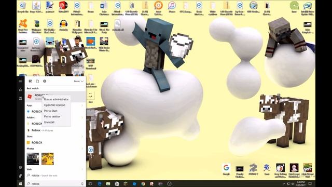Expand the Web results section arrow
This screenshot has width=332, height=187.
(82, 169)
